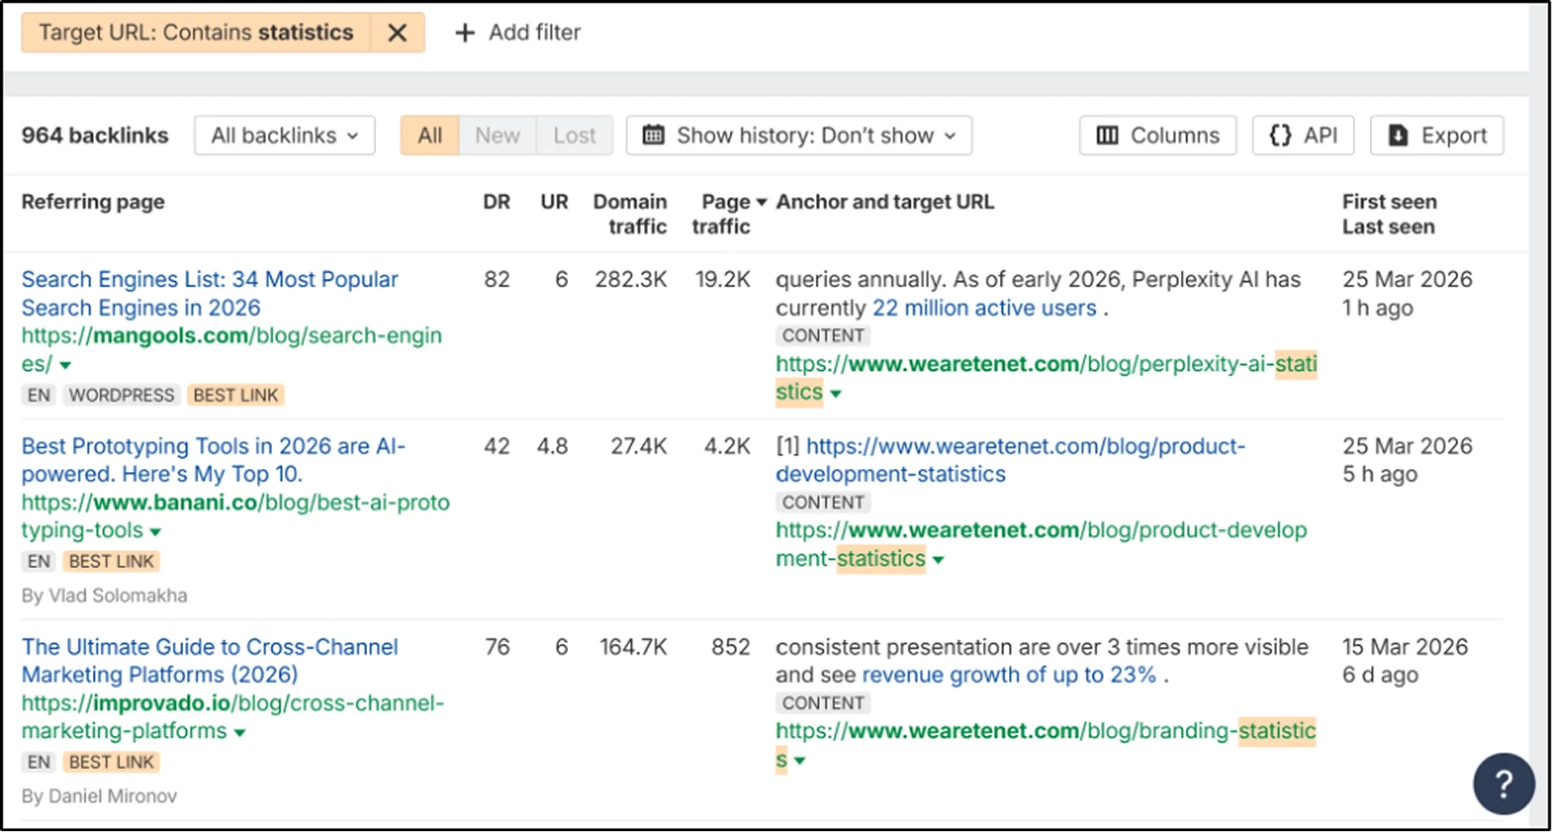
Task: Open the perplexity-ai-statistics target URL
Action: coord(1046,378)
